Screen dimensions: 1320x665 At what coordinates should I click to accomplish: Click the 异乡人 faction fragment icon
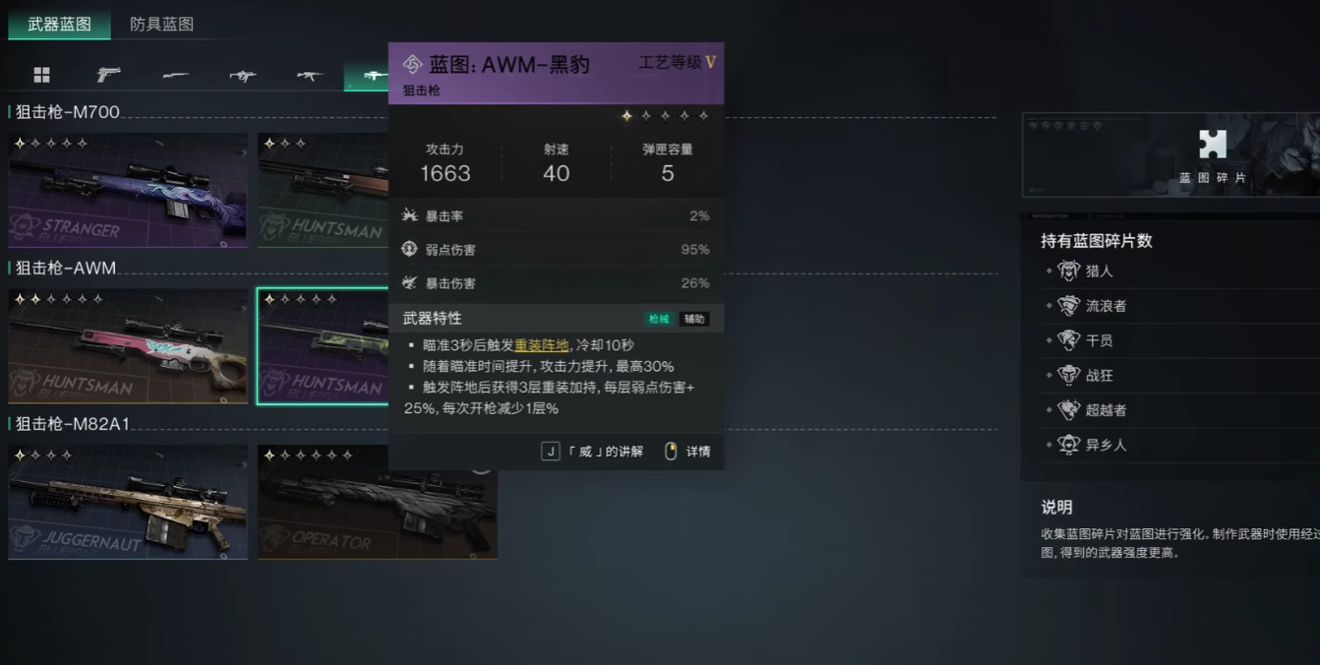(1069, 445)
